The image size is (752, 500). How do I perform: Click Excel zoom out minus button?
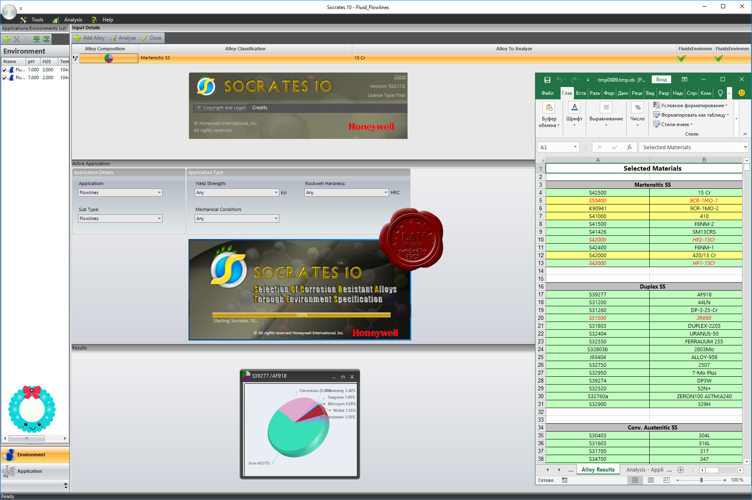(x=677, y=480)
